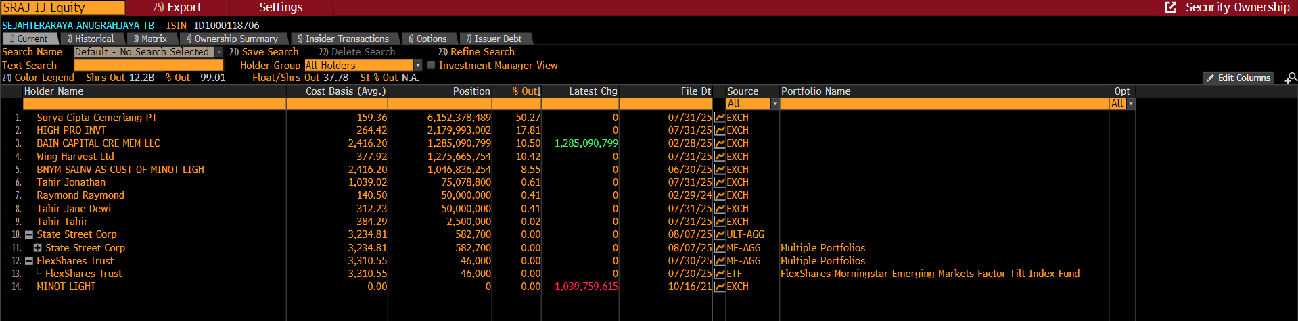Switch to the Ownership Summary tab
Screen dimensions: 1298x321
[x=233, y=39]
